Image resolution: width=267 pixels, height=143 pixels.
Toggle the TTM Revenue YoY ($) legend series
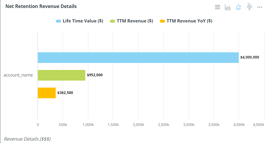[x=189, y=21]
